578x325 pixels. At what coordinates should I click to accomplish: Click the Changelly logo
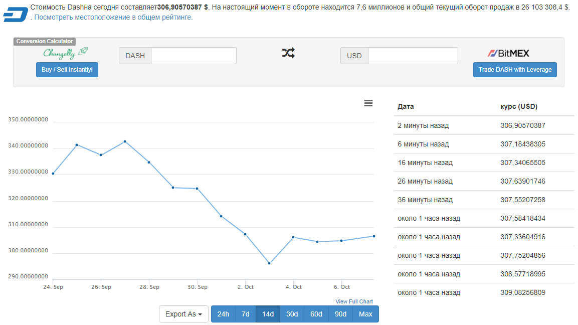[x=66, y=52]
